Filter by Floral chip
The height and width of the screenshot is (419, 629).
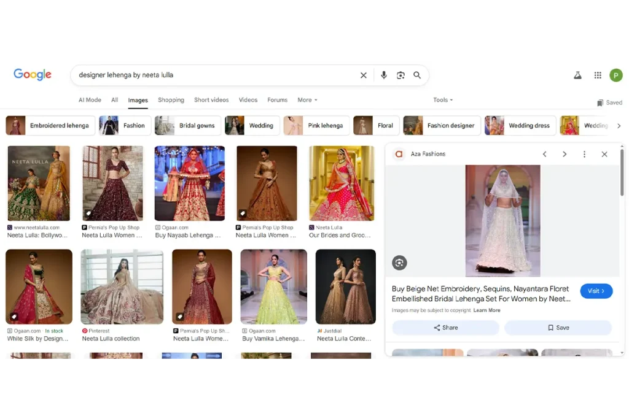point(377,125)
